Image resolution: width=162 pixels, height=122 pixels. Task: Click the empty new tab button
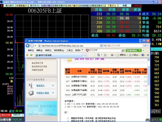pyautogui.click(x=84, y=55)
